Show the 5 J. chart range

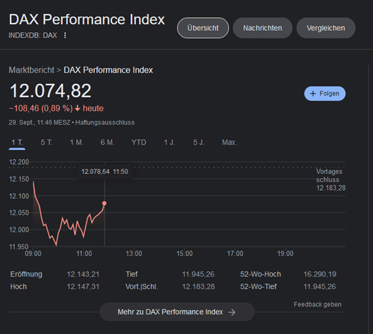point(199,143)
